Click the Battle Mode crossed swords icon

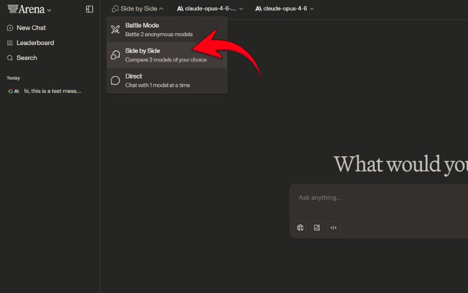tap(115, 29)
